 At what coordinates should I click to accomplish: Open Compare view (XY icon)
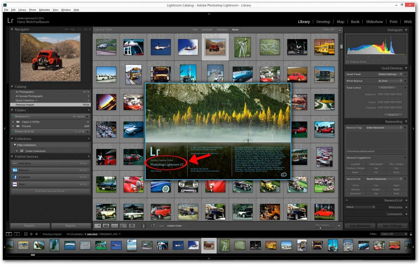115,226
